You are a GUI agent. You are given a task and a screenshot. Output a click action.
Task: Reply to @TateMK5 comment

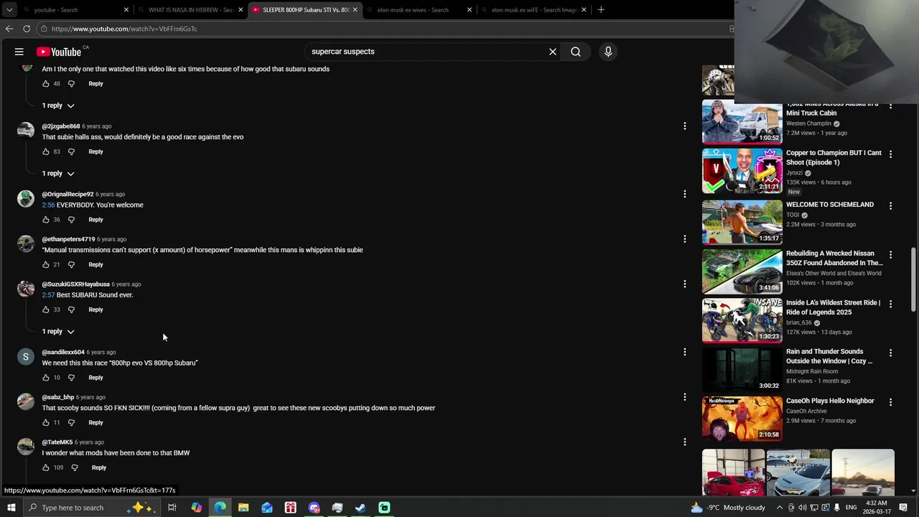(x=99, y=467)
